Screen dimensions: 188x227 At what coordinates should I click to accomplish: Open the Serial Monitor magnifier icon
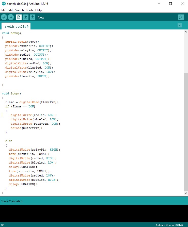[181, 17]
